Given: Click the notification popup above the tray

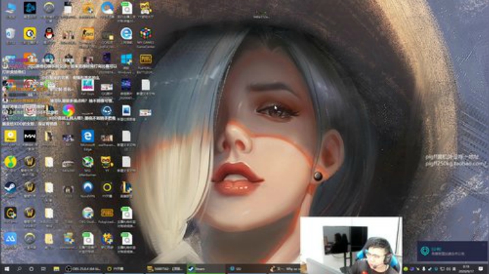Looking at the screenshot, I should point(452,251).
